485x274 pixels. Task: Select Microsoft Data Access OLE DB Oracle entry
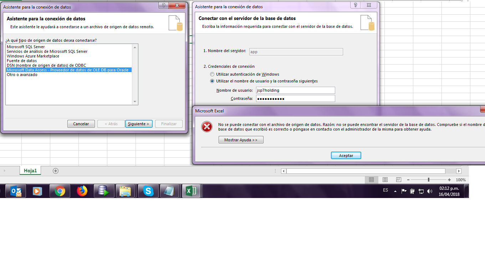click(69, 70)
